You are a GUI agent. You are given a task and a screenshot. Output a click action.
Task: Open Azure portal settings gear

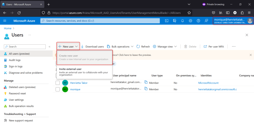[x=190, y=21]
